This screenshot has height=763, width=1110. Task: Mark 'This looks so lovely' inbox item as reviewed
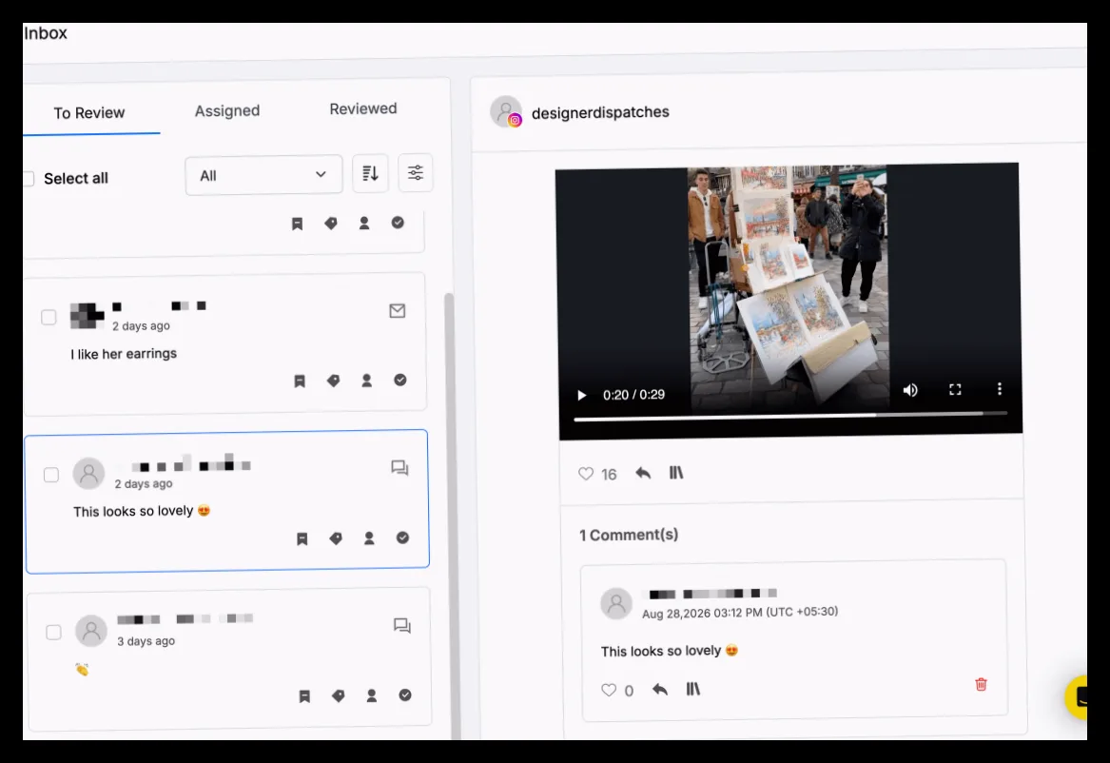(402, 538)
